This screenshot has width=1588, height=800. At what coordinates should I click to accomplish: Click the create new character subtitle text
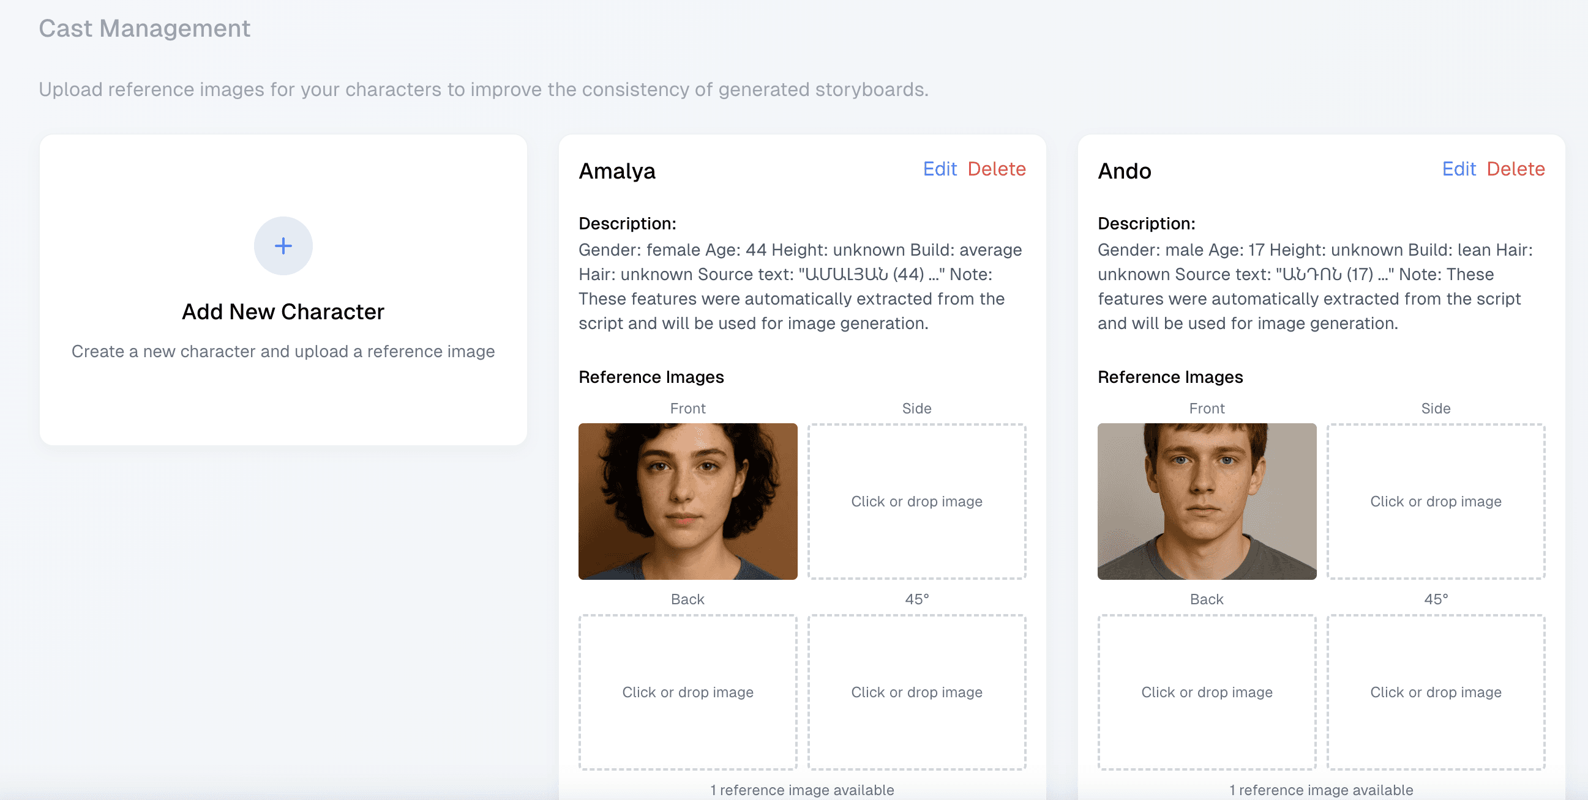[x=283, y=351]
